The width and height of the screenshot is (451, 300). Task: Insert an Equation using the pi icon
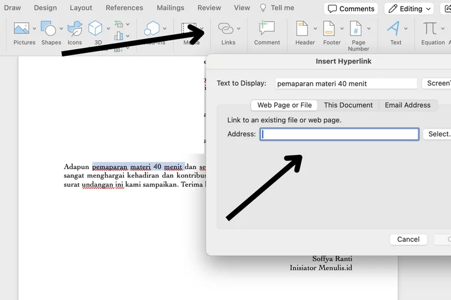pyautogui.click(x=430, y=28)
